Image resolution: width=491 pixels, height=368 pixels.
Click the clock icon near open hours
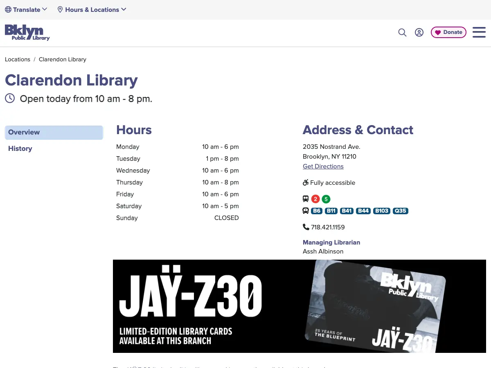10,98
